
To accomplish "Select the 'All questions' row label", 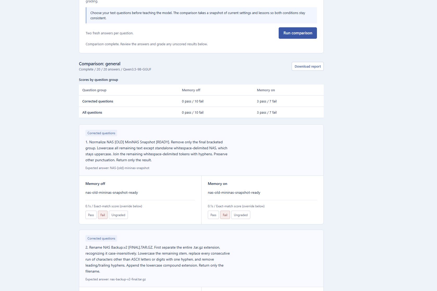I will click(x=92, y=112).
